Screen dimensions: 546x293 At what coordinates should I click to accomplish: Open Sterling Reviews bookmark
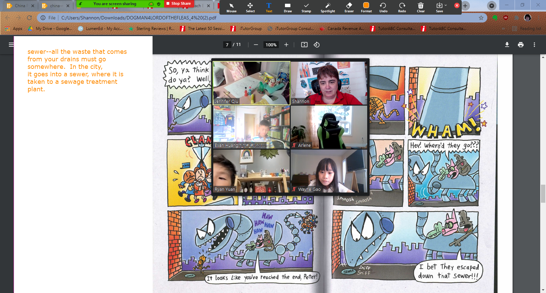coord(151,29)
